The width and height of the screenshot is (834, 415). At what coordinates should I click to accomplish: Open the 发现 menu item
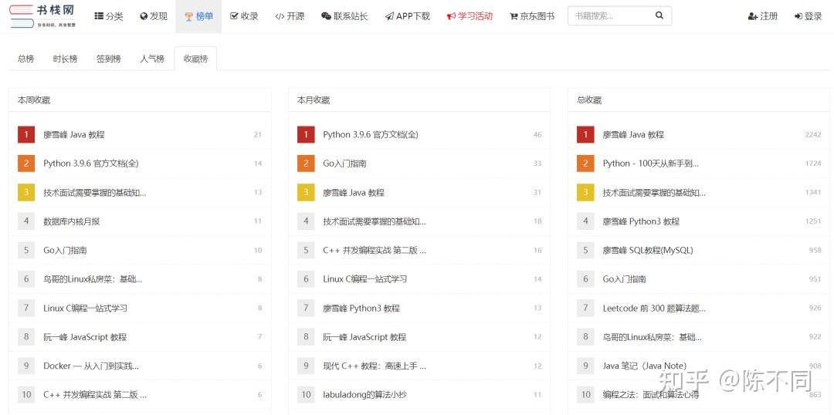click(154, 16)
